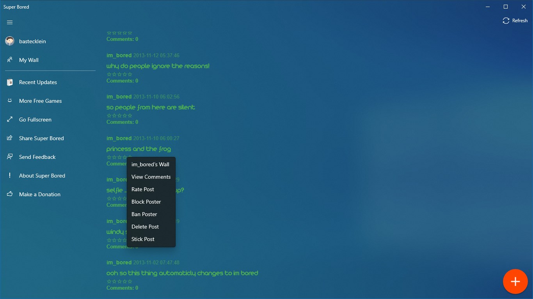Select Ban Poster in context menu
Screen dimensions: 533x299
[151, 214]
